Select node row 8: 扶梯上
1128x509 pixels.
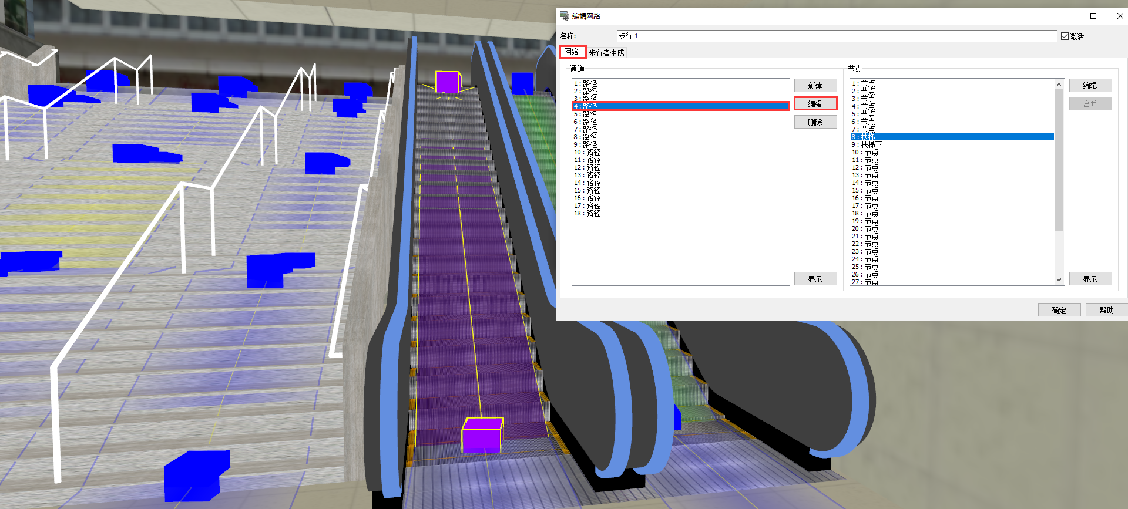pyautogui.click(x=952, y=137)
